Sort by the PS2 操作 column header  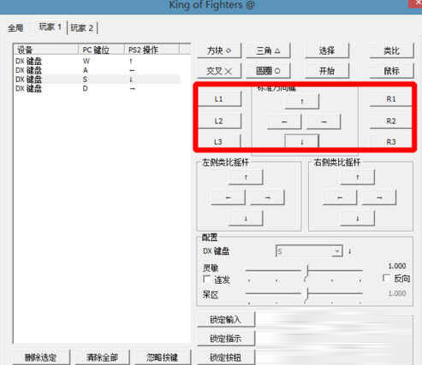point(152,50)
